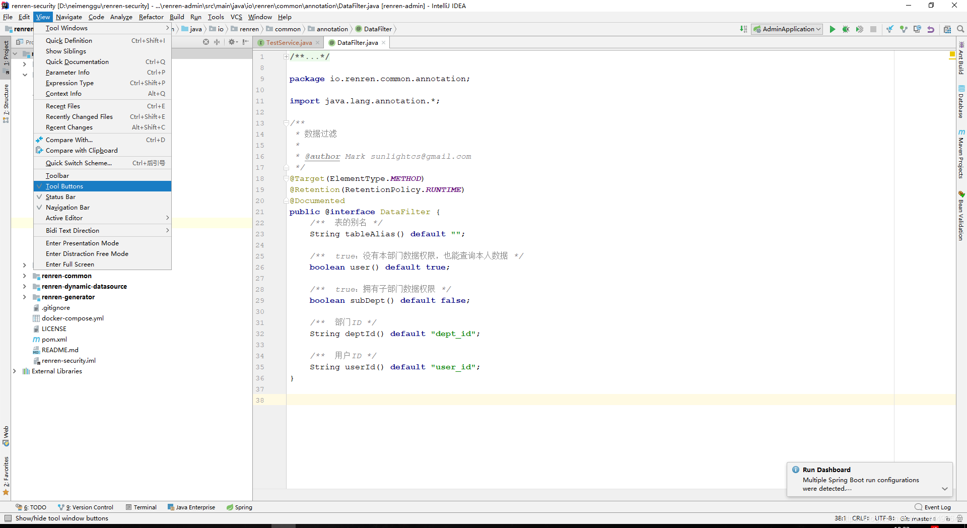Choose Quick Definition from View menu

tap(103, 41)
